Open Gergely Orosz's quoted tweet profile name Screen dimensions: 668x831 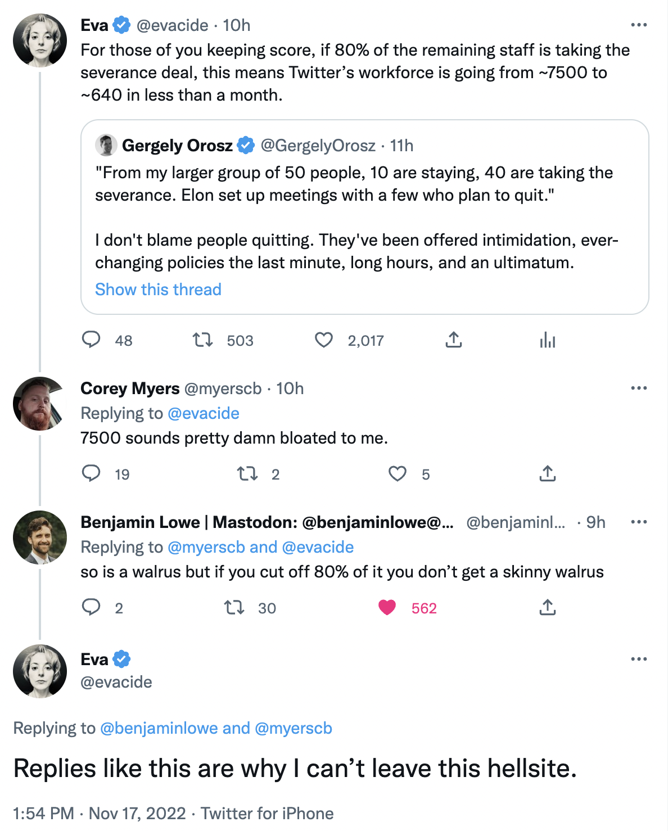pyautogui.click(x=177, y=146)
